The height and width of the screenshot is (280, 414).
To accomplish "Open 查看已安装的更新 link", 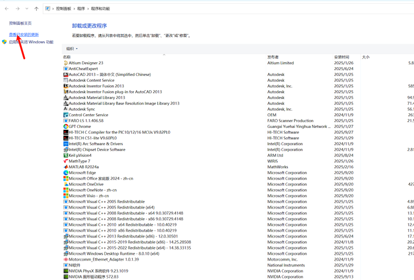I will (x=24, y=35).
